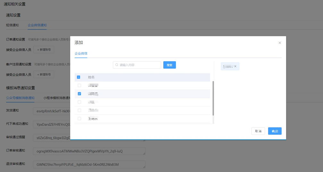Check the box for the name starting with 王

(79, 118)
